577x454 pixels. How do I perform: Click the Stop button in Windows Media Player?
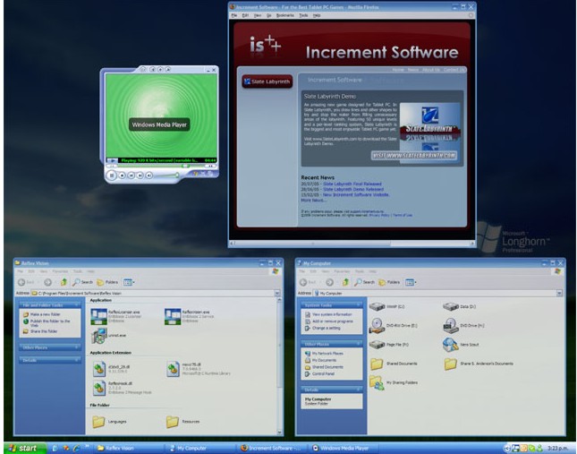[x=122, y=176]
